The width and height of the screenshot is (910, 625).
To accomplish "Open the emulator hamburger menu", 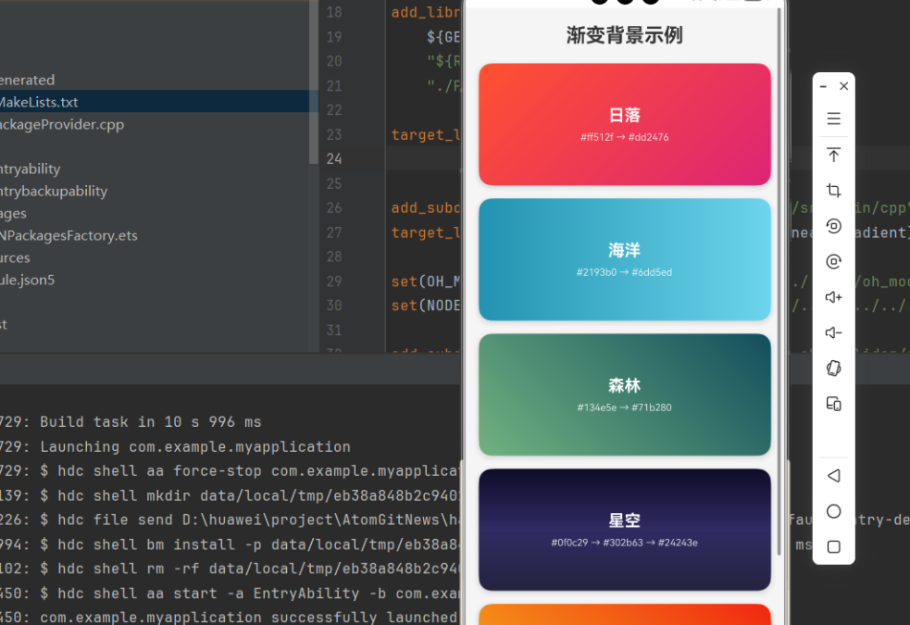I will (833, 119).
